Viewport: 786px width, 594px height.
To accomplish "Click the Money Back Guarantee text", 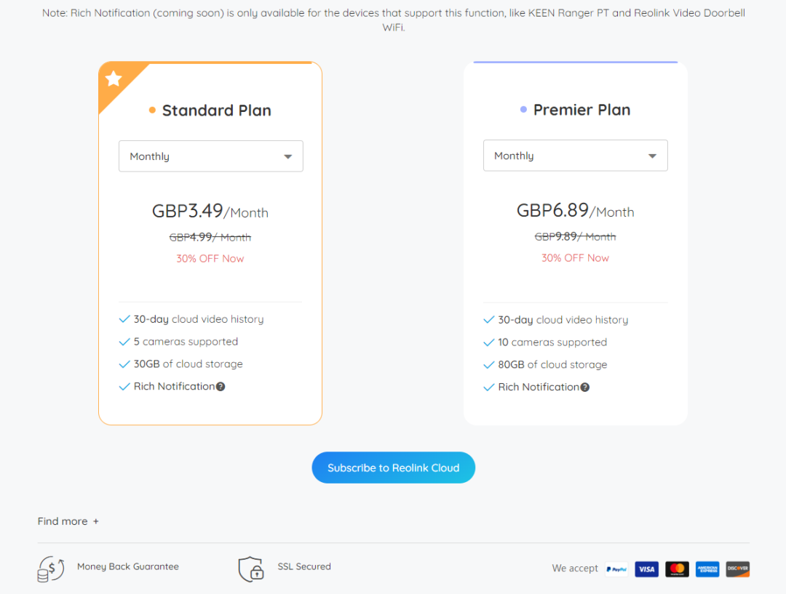I will (x=128, y=566).
